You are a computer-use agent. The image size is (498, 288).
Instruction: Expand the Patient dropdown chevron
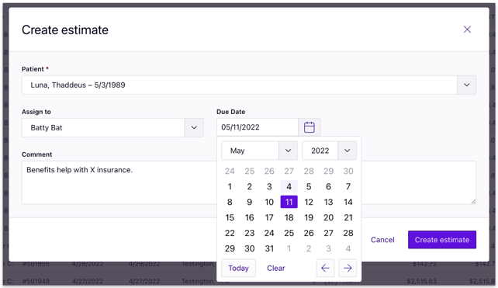(466, 85)
